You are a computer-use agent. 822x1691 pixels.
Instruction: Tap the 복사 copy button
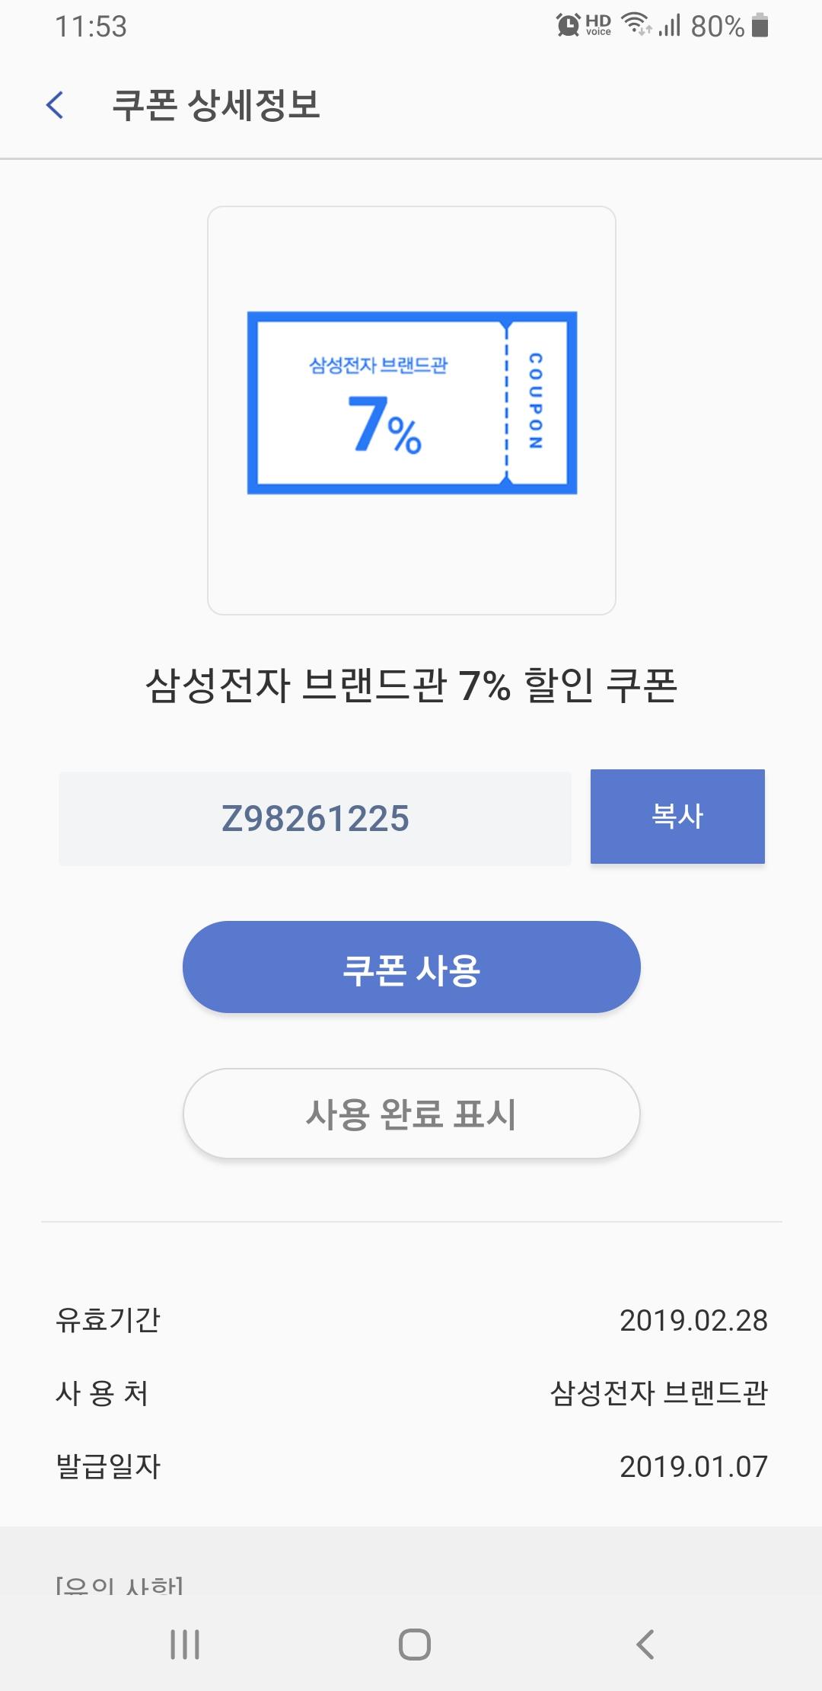tap(677, 817)
